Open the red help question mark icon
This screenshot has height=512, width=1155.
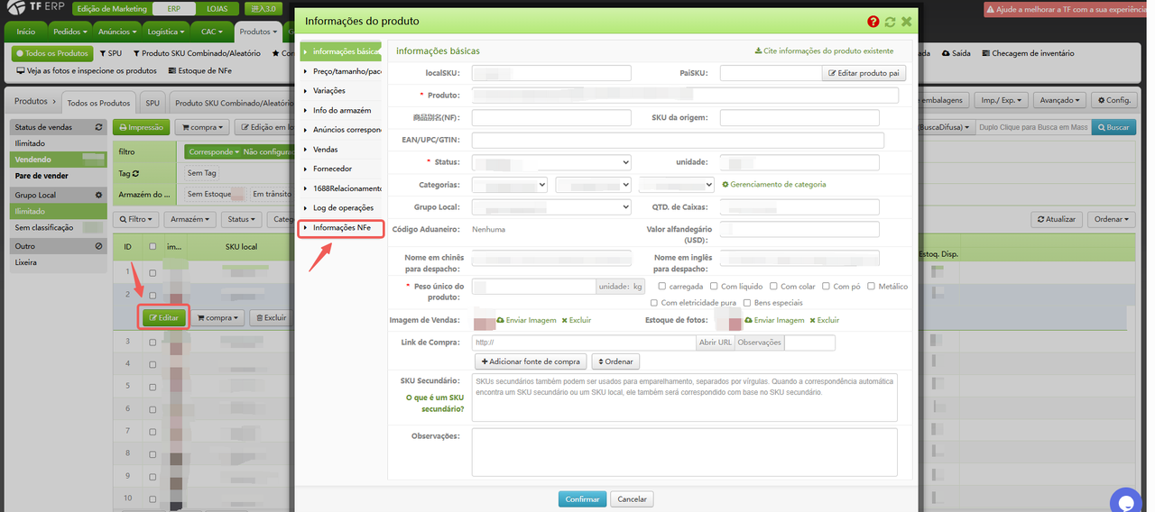click(x=873, y=22)
